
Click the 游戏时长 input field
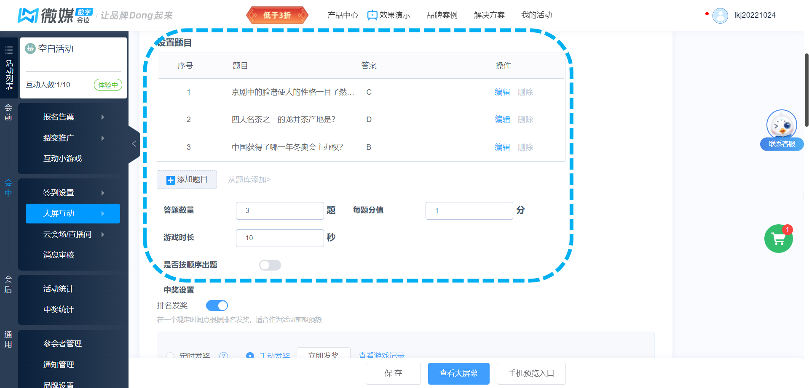(x=280, y=238)
